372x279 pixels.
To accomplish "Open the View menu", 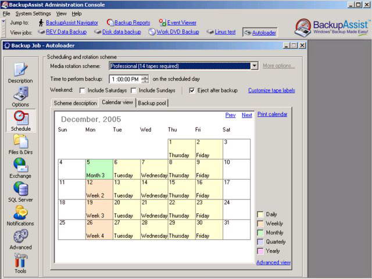I will coord(61,14).
